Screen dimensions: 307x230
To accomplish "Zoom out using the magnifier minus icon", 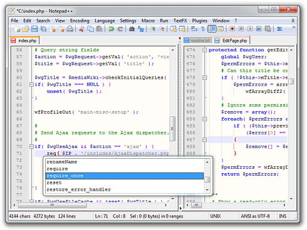I will [x=162, y=29].
